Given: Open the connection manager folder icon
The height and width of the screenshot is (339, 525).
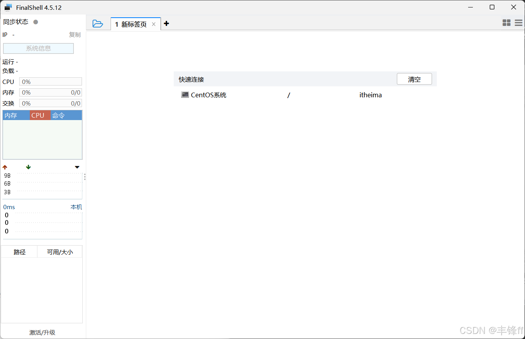Looking at the screenshot, I should pos(98,24).
